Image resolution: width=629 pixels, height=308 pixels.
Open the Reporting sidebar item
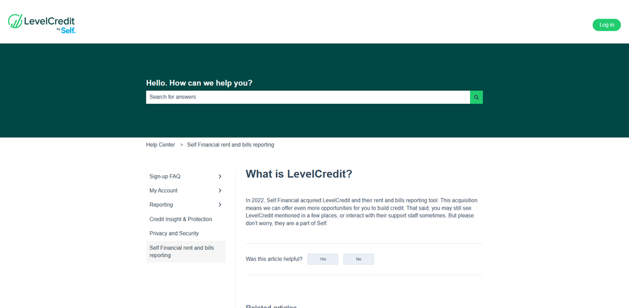click(161, 205)
